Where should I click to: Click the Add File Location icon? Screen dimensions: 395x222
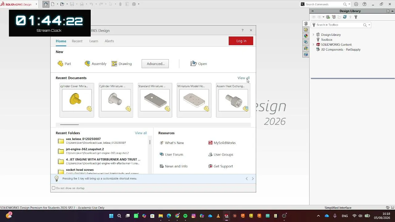click(x=334, y=17)
